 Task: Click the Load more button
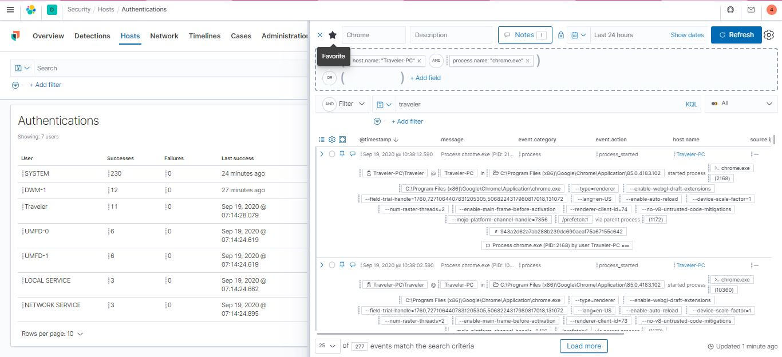[x=583, y=346]
